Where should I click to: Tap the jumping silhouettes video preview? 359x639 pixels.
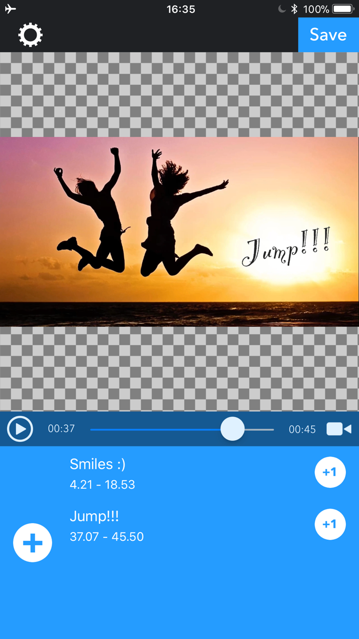pyautogui.click(x=180, y=232)
